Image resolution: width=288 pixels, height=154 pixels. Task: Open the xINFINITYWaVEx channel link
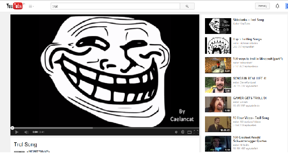[x=38, y=151]
